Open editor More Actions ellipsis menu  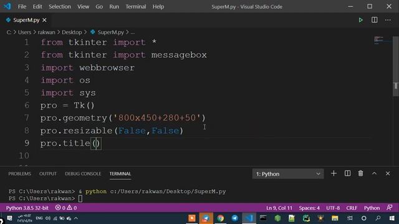click(388, 20)
